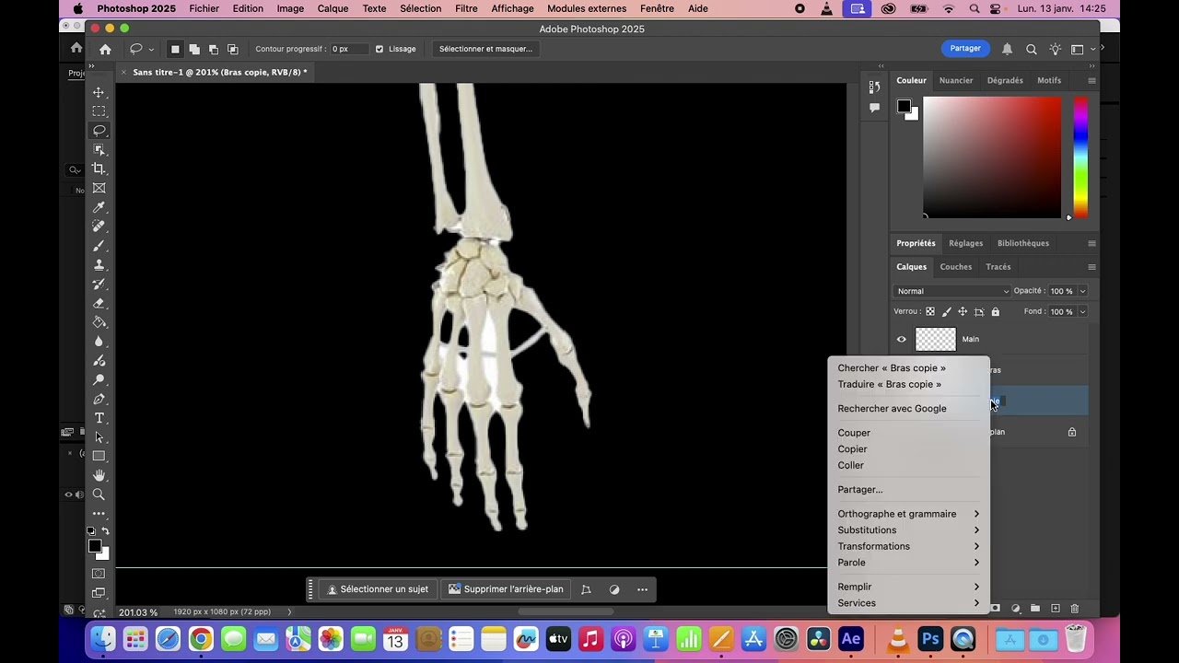Select the Crop tool
Image resolution: width=1179 pixels, height=663 pixels.
pos(99,169)
